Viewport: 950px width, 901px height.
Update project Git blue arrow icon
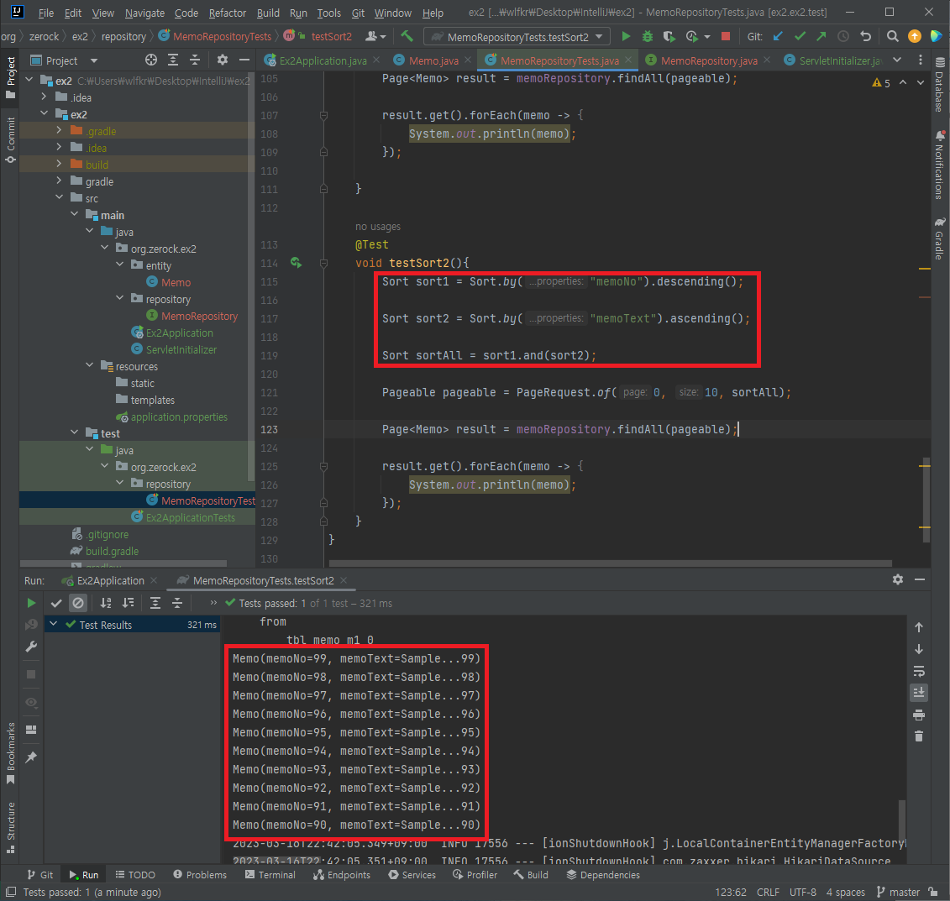(x=778, y=36)
